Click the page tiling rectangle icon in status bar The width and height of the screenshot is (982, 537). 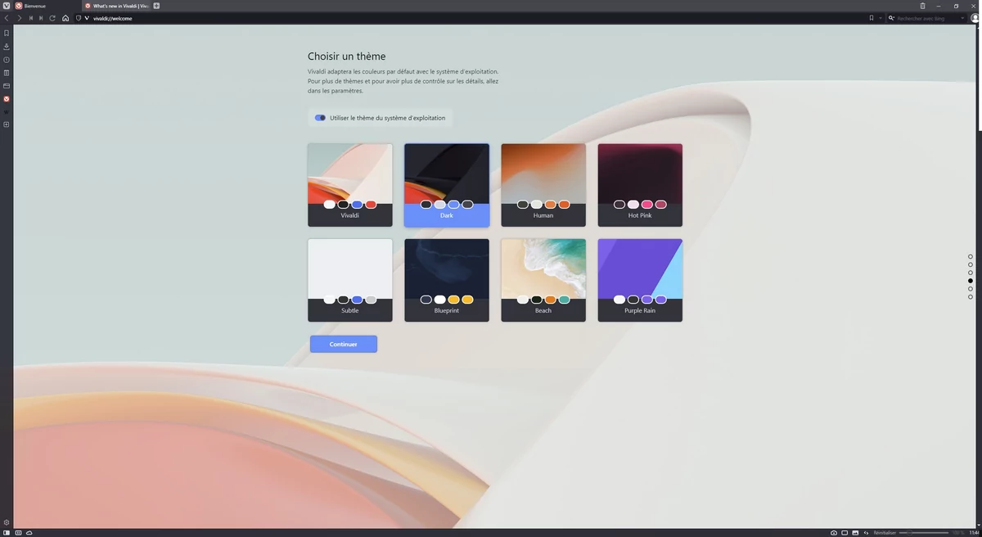pyautogui.click(x=845, y=533)
